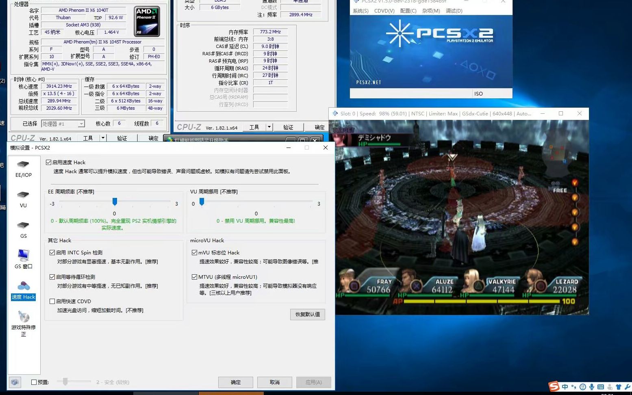Click 工具 button in left CPU-Z window
This screenshot has width=632, height=395.
[88, 138]
